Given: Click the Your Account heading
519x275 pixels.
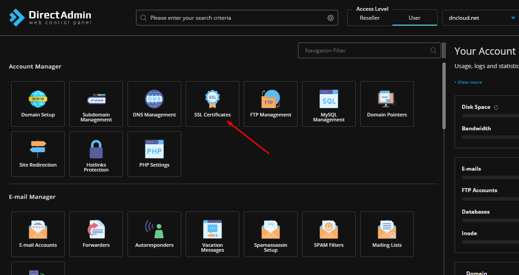Looking at the screenshot, I should coord(485,51).
